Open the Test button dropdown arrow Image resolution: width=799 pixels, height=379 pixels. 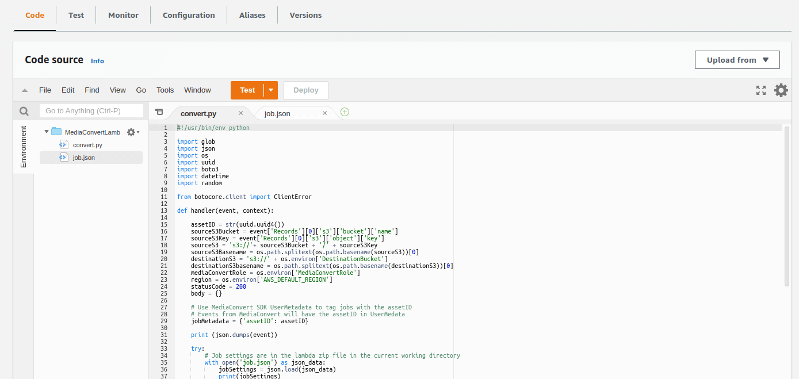[270, 90]
